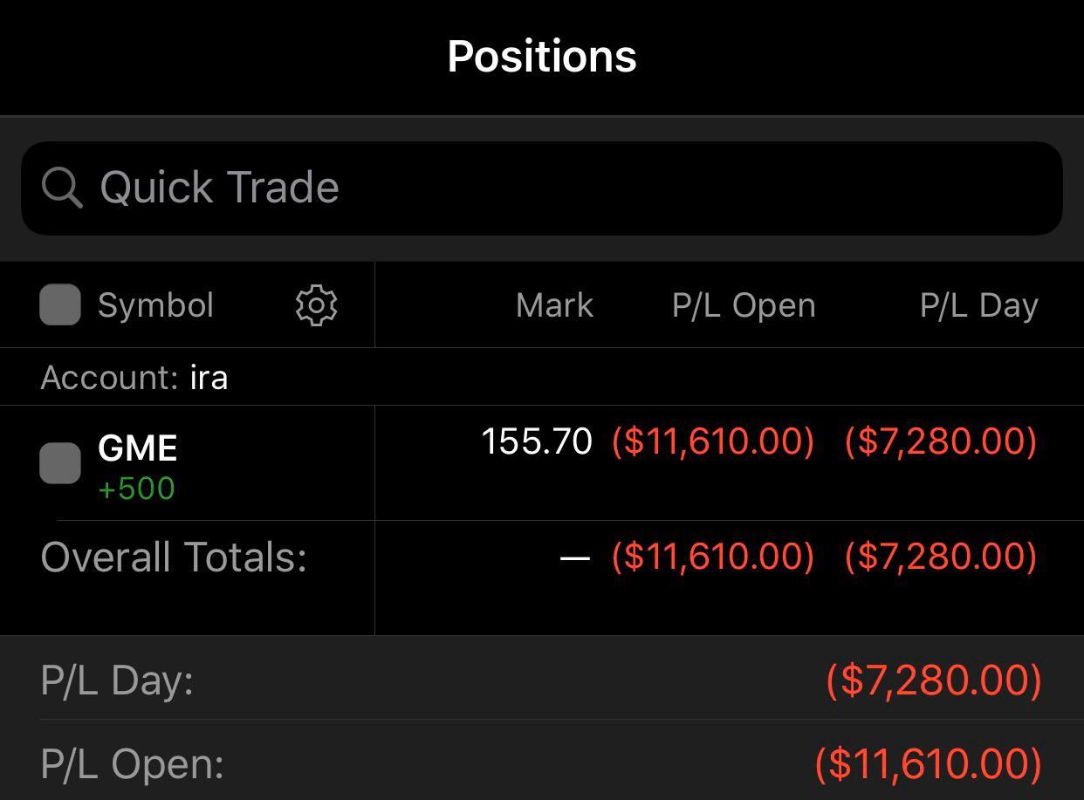Viewport: 1084px width, 800px height.
Task: Tap GME P/L Day value ($7,280.00)
Action: [941, 441]
